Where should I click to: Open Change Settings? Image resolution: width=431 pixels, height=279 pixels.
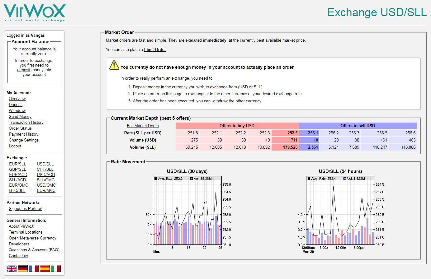click(24, 140)
